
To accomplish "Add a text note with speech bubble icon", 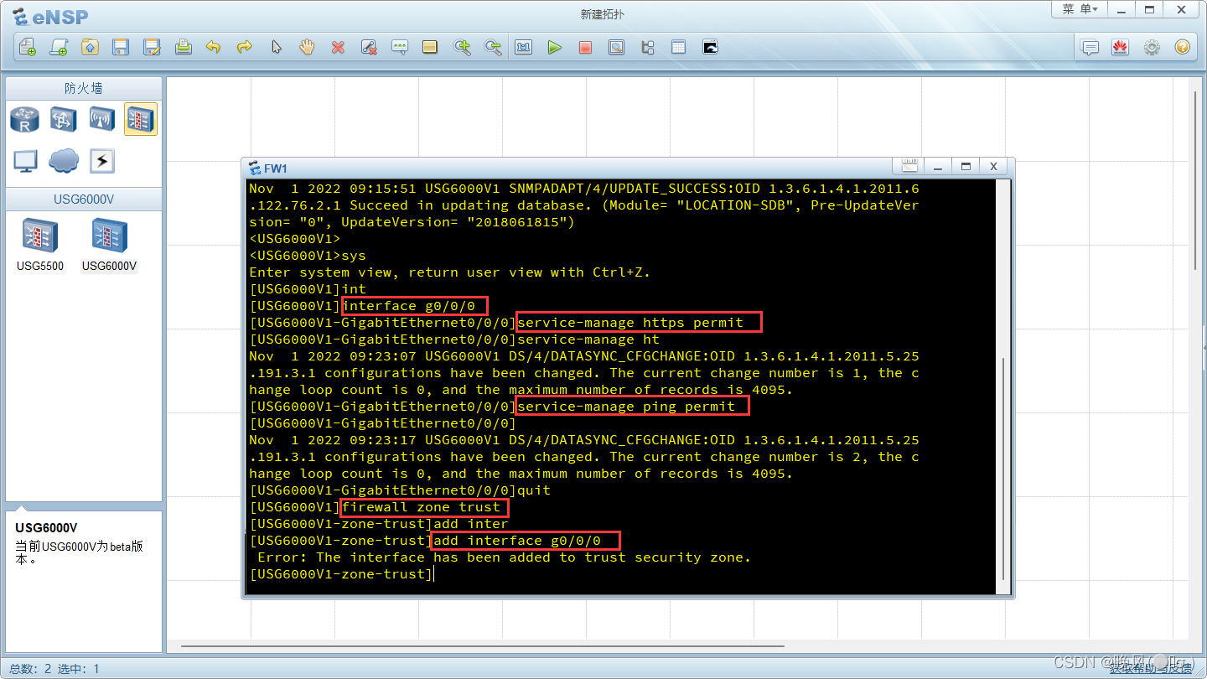I will point(400,47).
